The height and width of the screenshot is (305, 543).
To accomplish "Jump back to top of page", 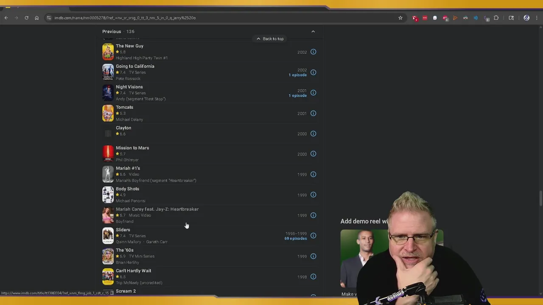I will coord(270,39).
